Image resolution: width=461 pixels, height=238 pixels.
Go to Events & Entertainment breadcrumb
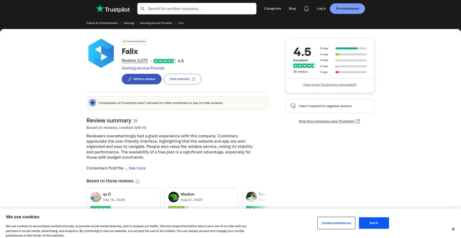(x=102, y=23)
